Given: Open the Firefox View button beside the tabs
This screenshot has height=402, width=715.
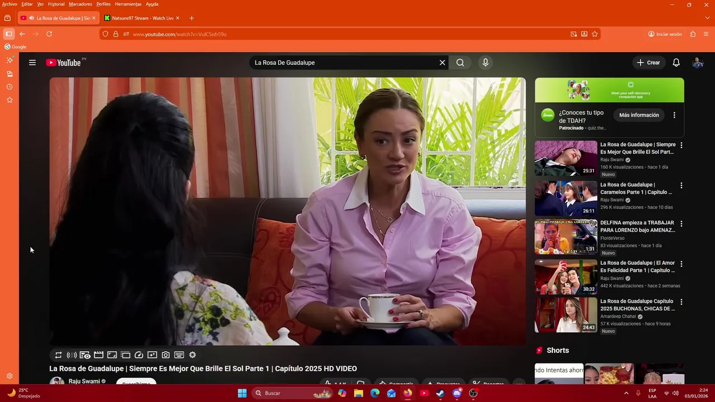Looking at the screenshot, I should (x=7, y=18).
